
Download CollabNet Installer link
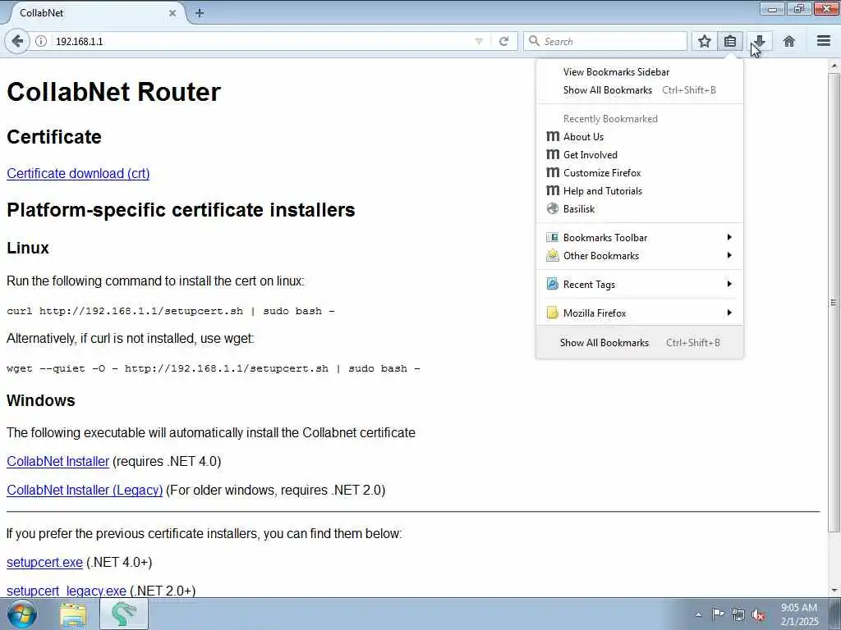pyautogui.click(x=58, y=461)
